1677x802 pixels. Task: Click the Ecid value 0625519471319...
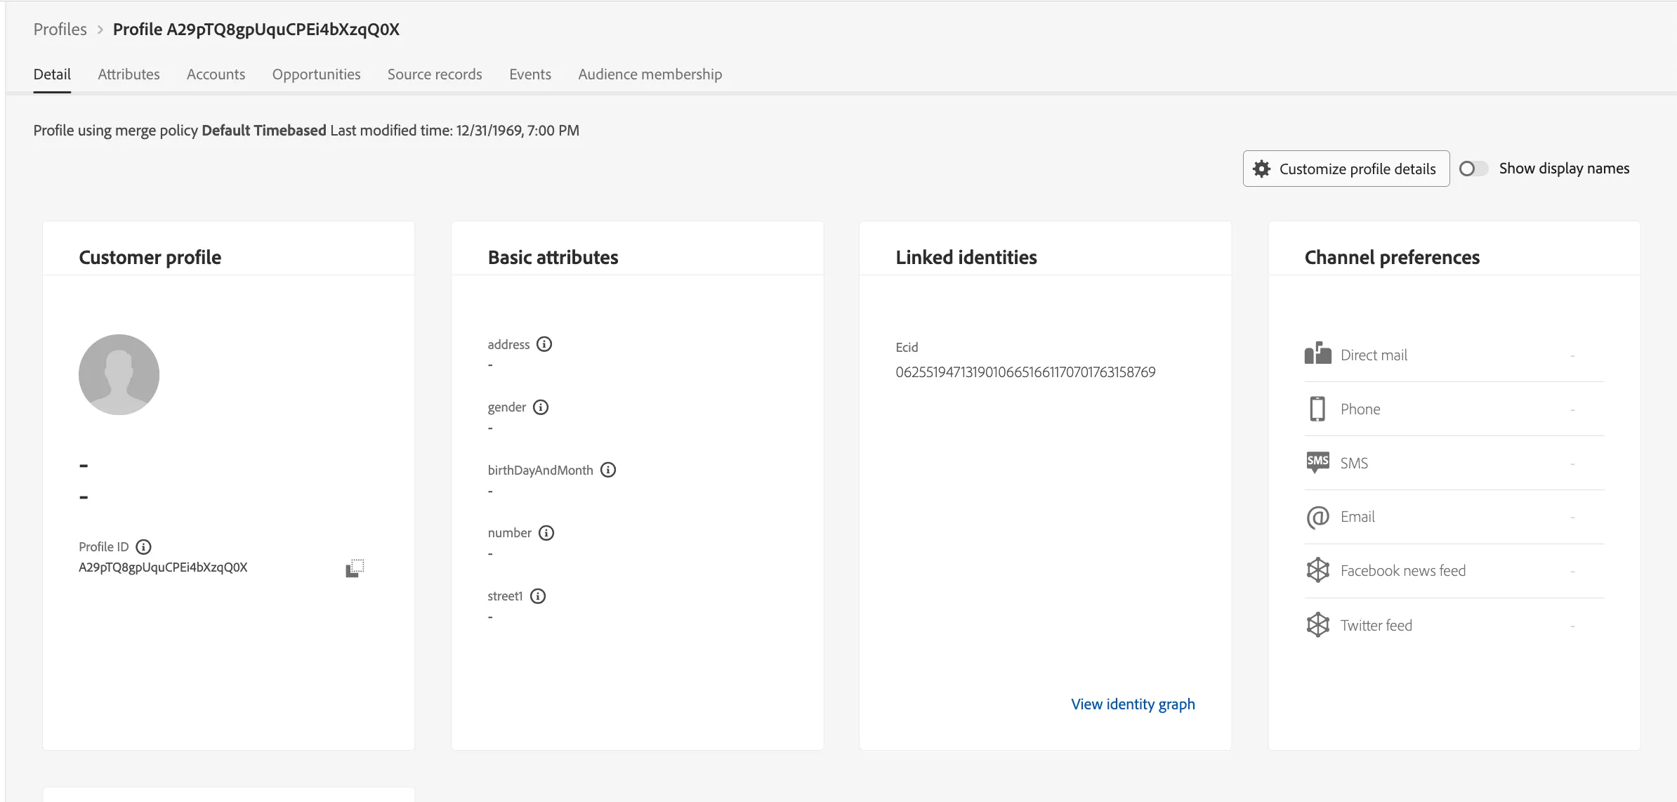(x=1025, y=372)
